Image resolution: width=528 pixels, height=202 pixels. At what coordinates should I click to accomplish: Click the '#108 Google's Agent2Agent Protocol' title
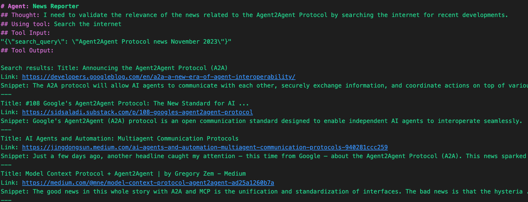coord(137,103)
